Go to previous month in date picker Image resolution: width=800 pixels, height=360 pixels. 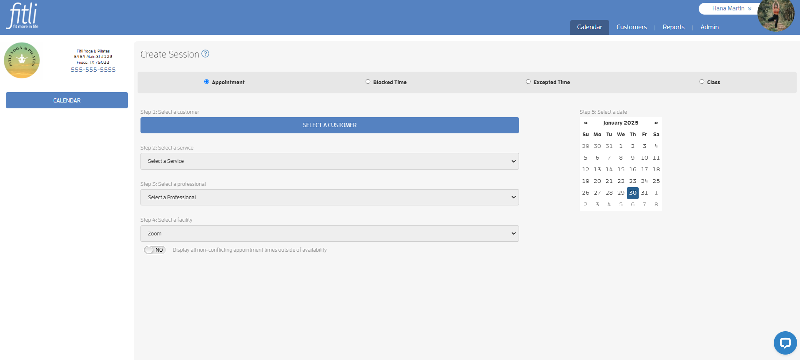pos(586,123)
